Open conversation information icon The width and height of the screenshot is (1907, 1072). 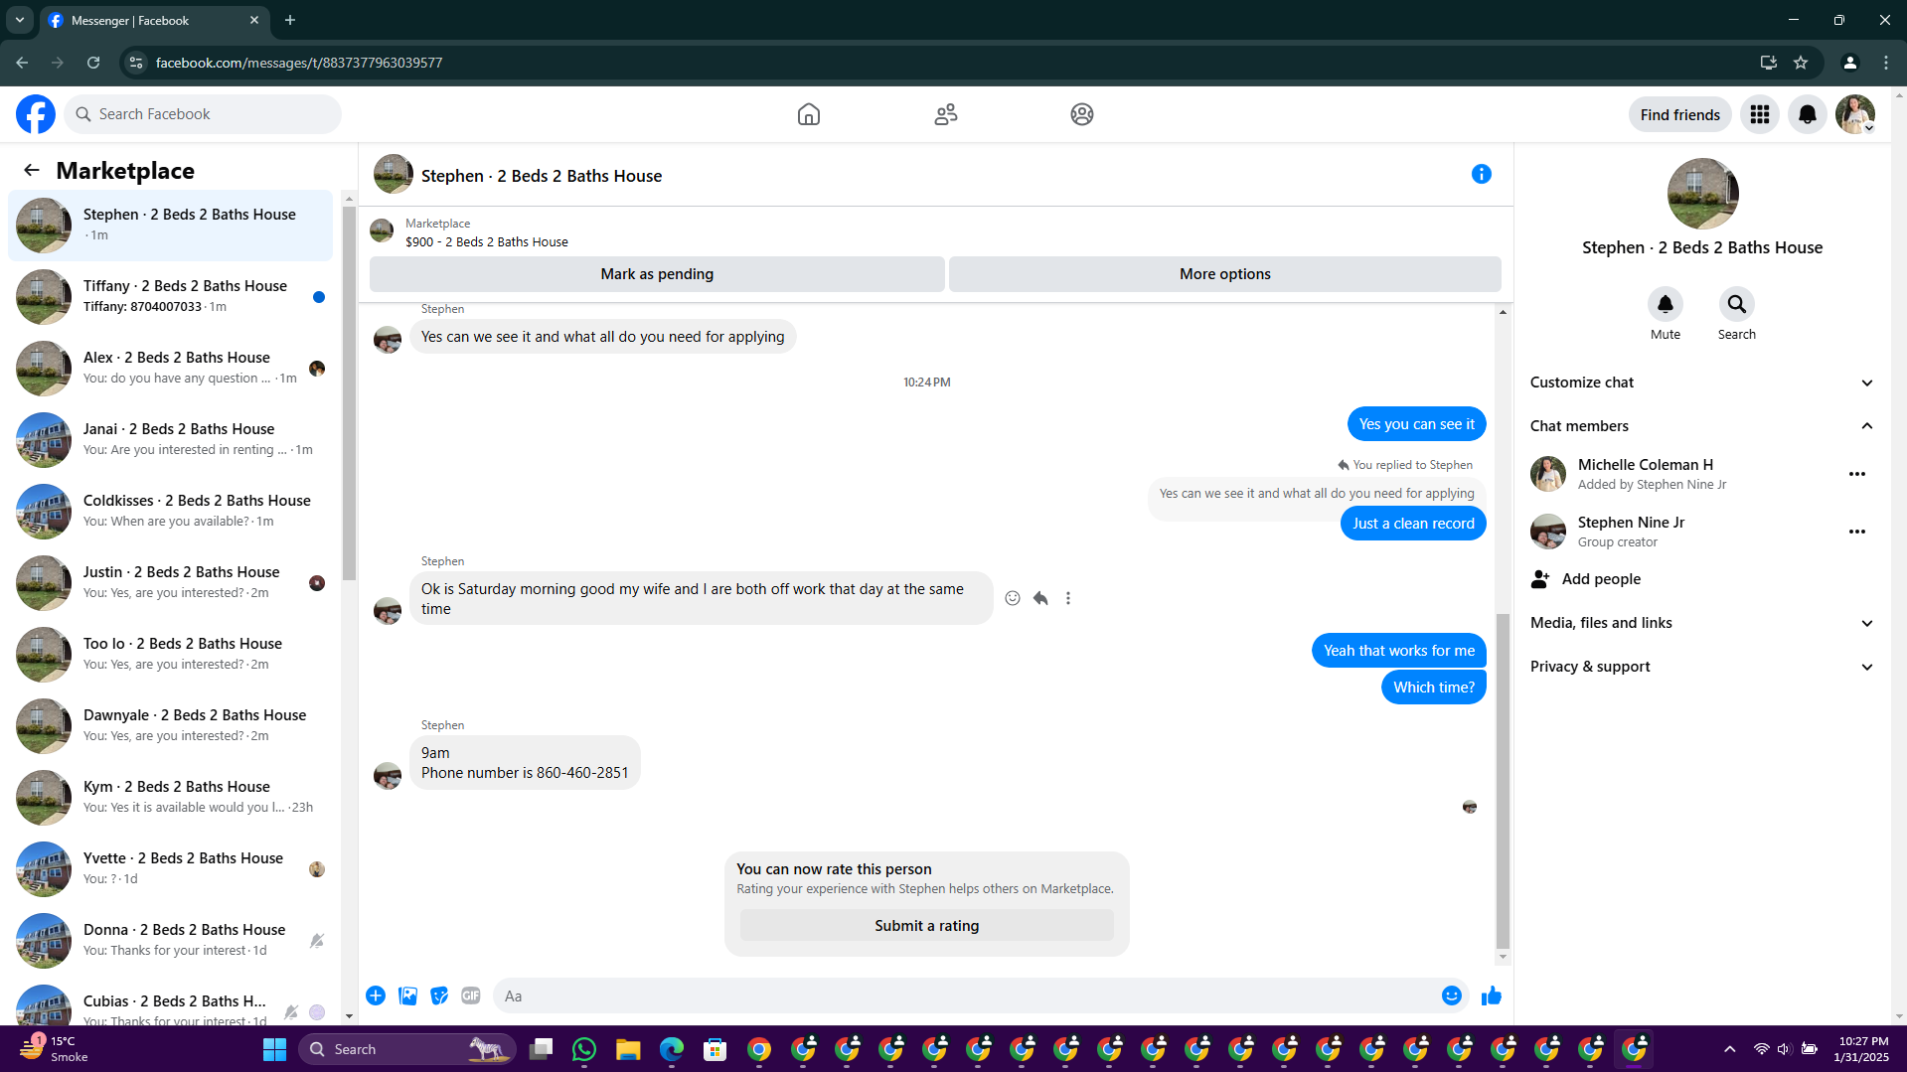[1482, 175]
